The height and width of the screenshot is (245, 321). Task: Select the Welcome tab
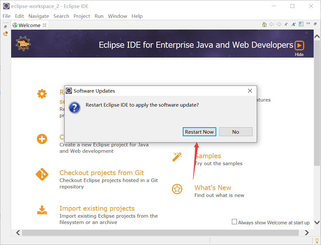click(x=30, y=25)
